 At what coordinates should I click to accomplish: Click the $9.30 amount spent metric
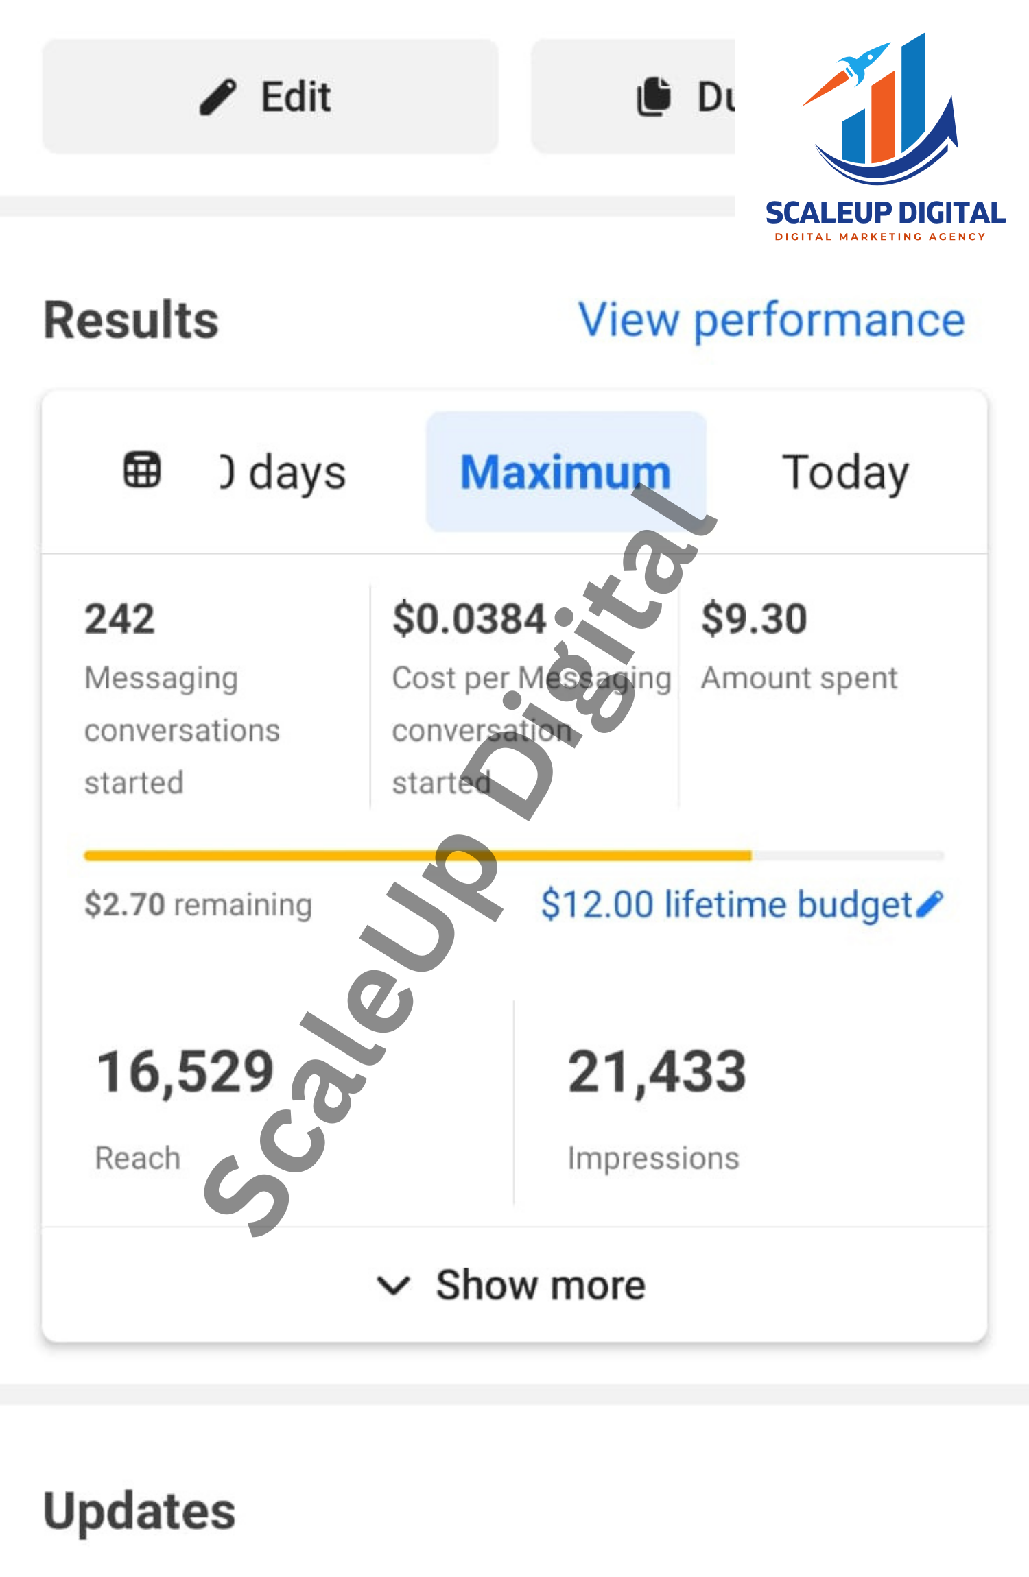point(754,618)
